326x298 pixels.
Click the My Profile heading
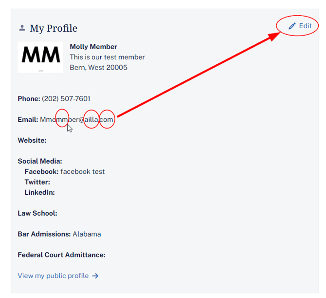tap(54, 28)
